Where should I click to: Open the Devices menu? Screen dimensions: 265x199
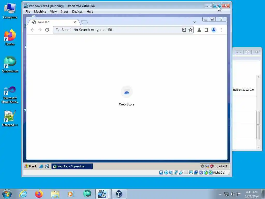pyautogui.click(x=77, y=12)
